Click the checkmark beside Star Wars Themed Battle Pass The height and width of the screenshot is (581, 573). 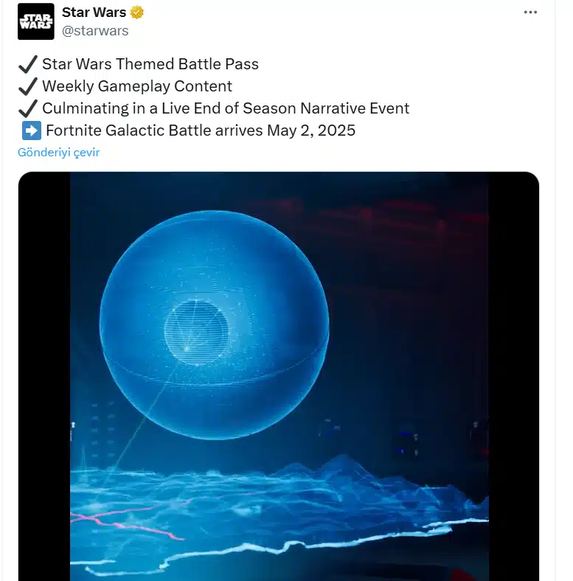tap(28, 65)
